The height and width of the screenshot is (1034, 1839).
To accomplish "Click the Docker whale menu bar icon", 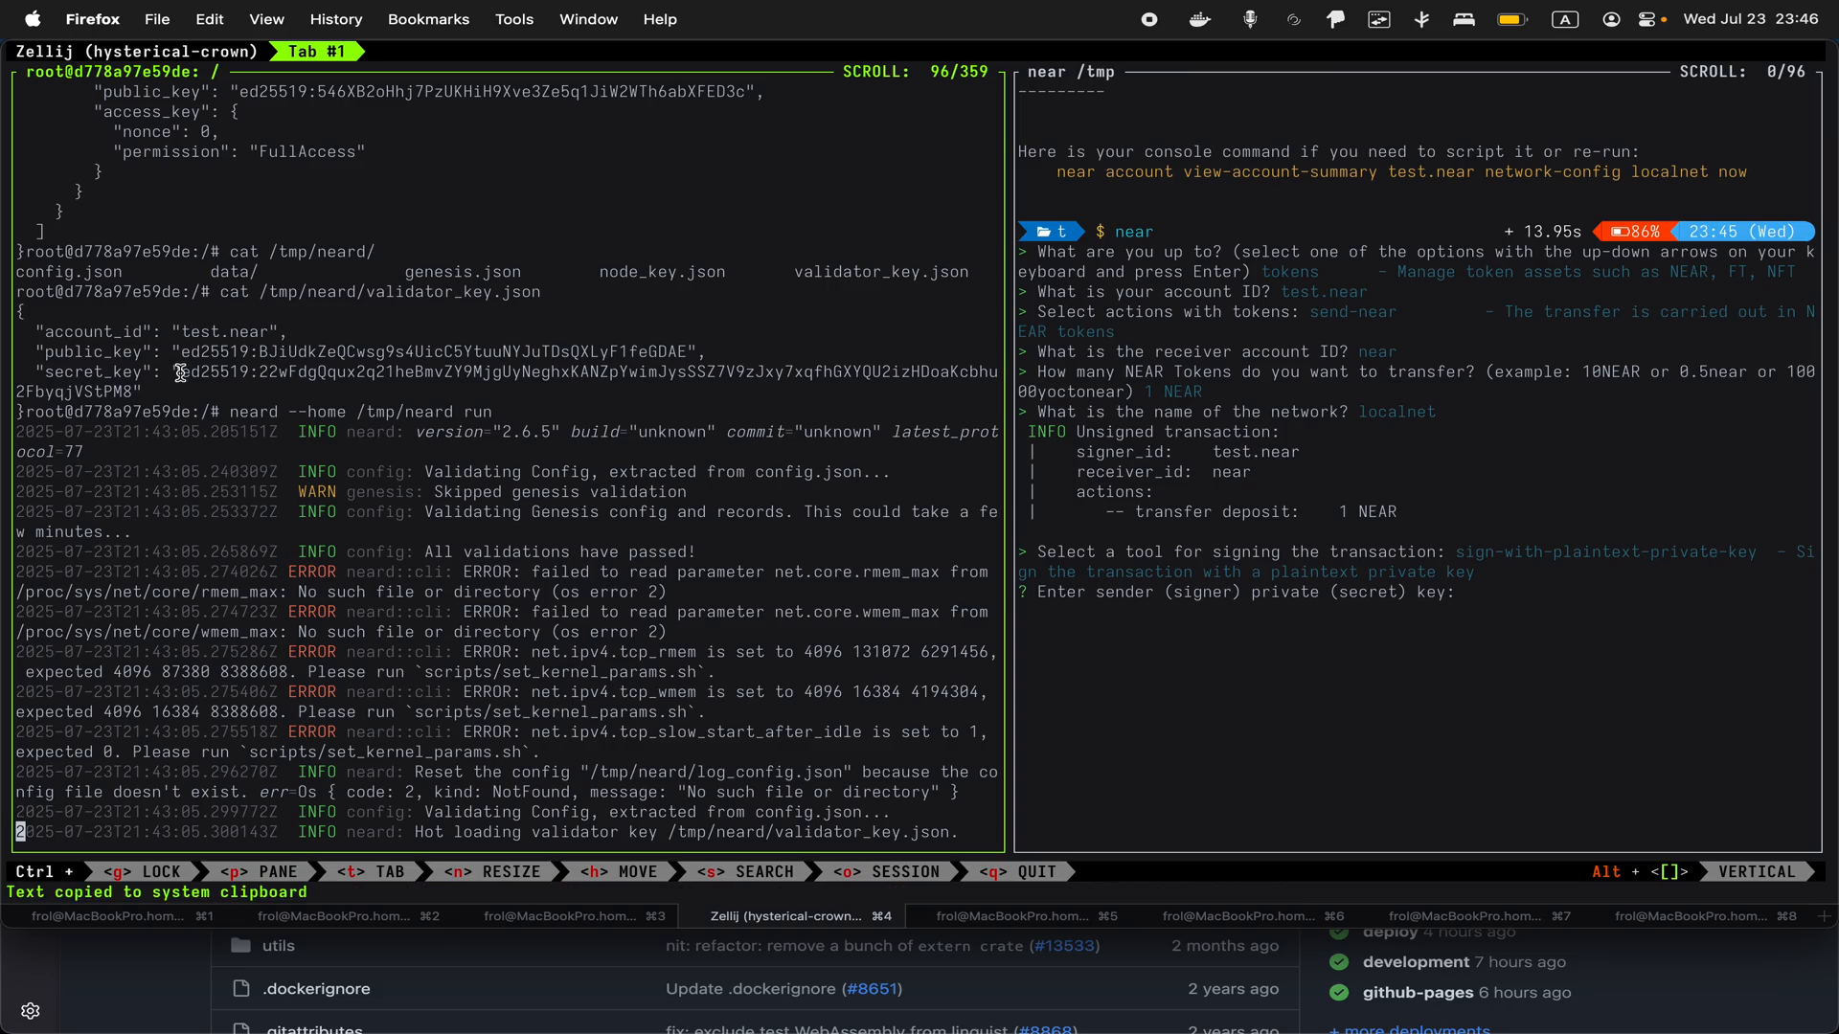I will (1199, 19).
